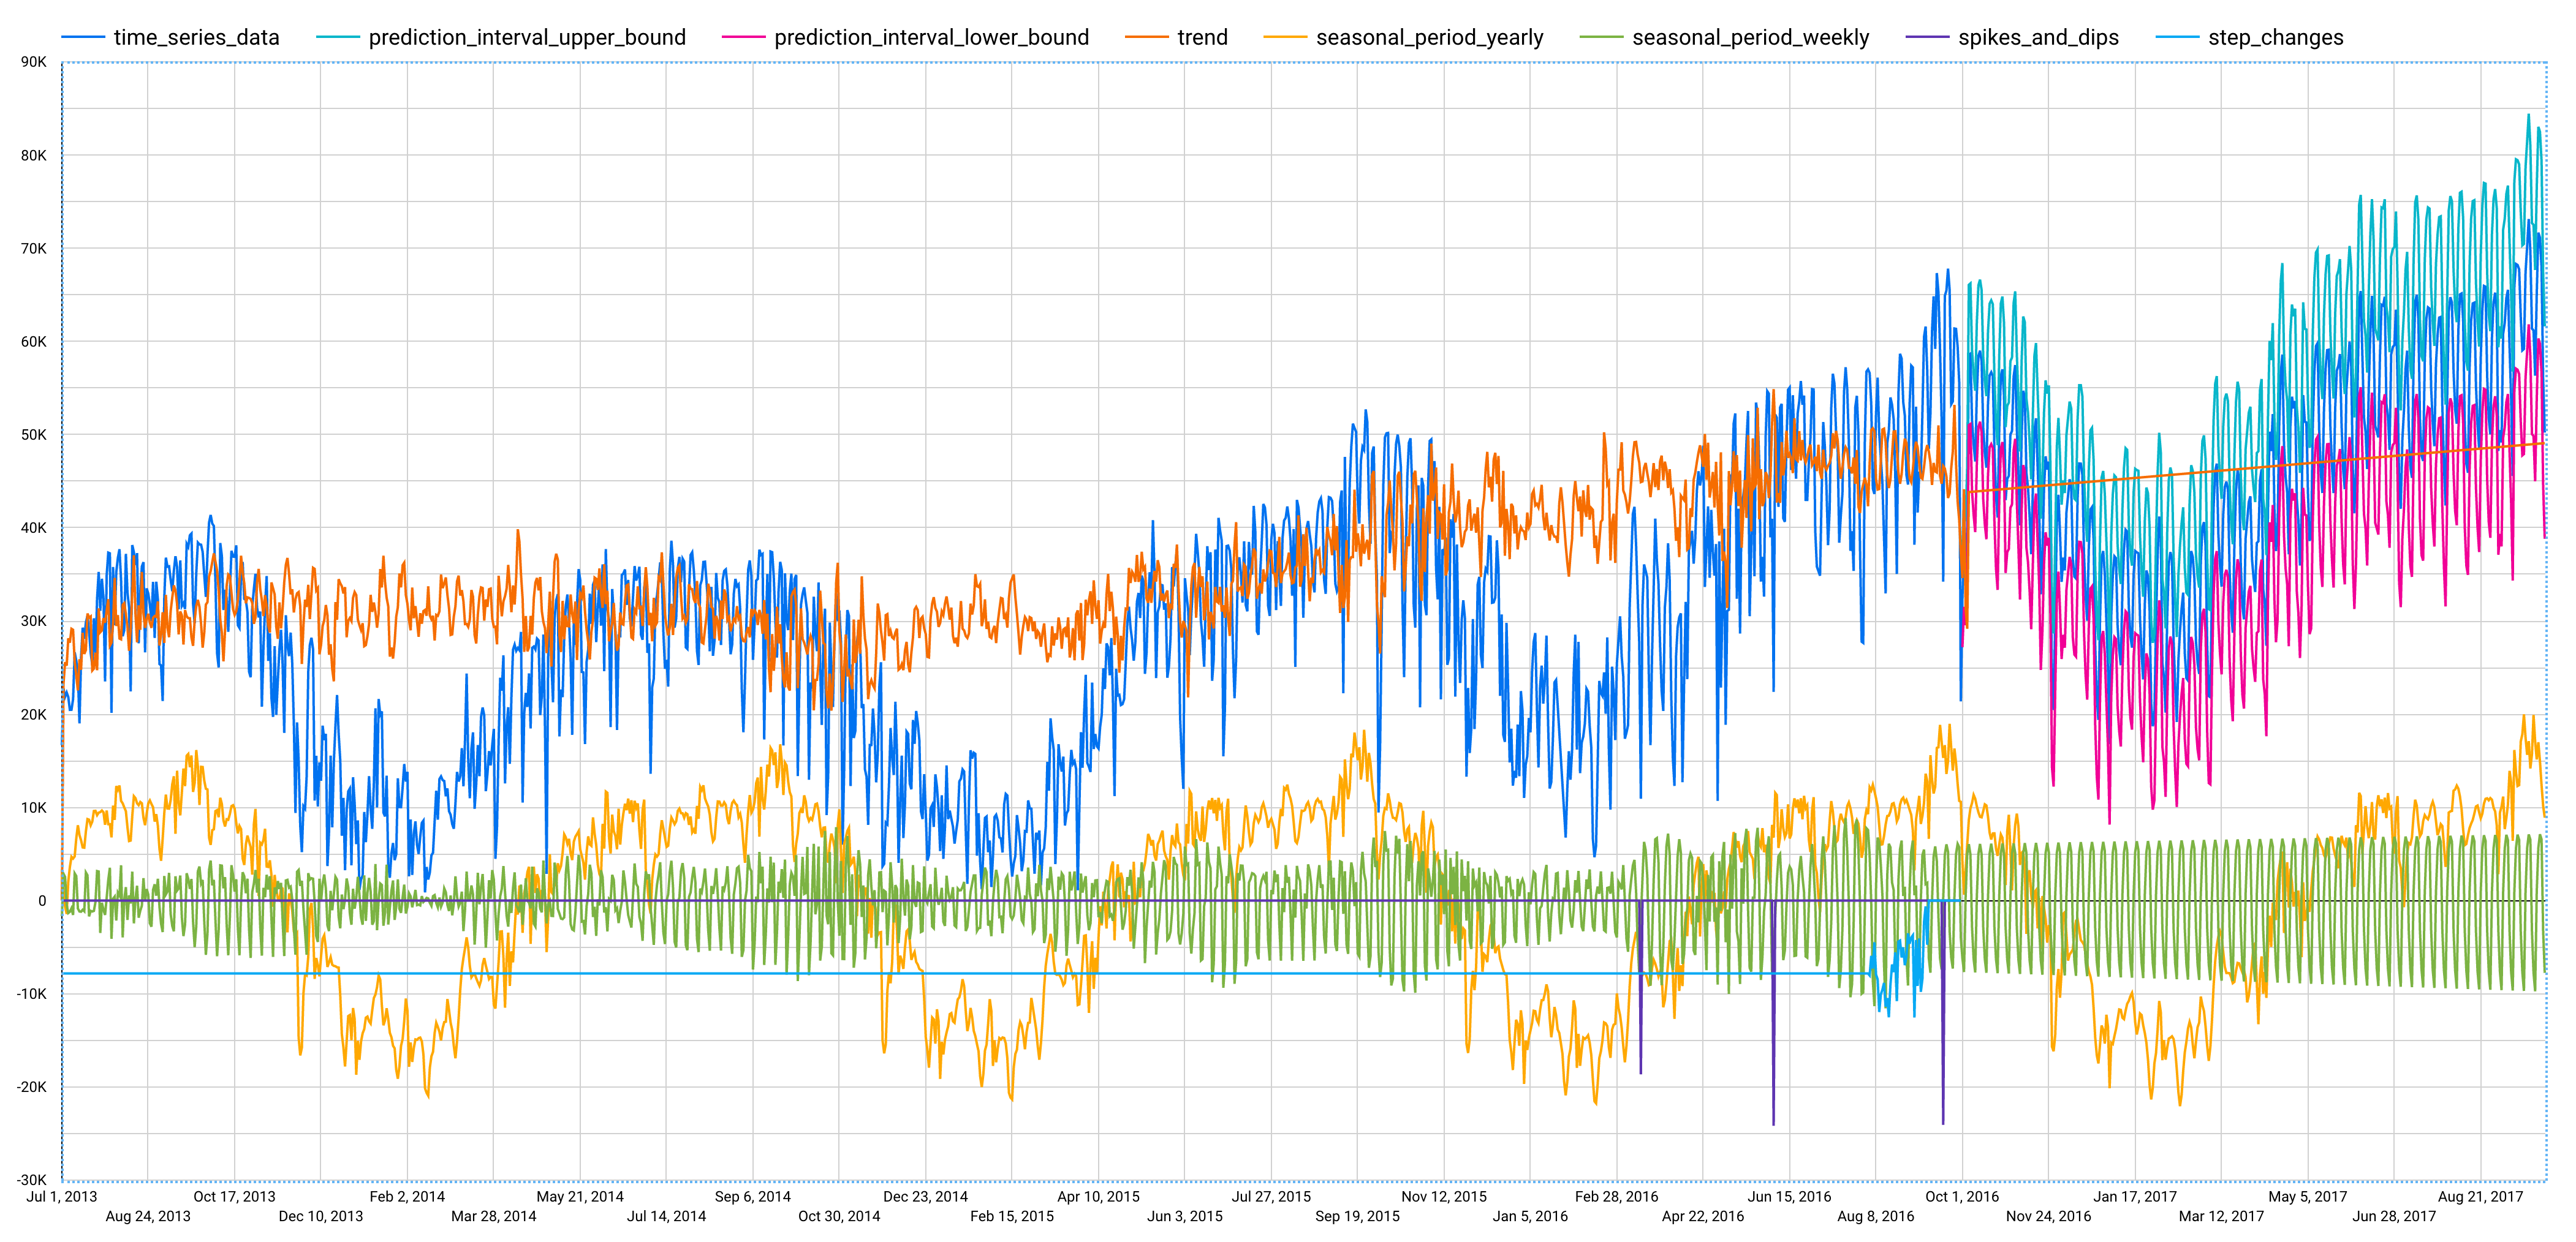Toggle seasonal_period_yearly legend entry
The height and width of the screenshot is (1242, 2576).
[1404, 38]
